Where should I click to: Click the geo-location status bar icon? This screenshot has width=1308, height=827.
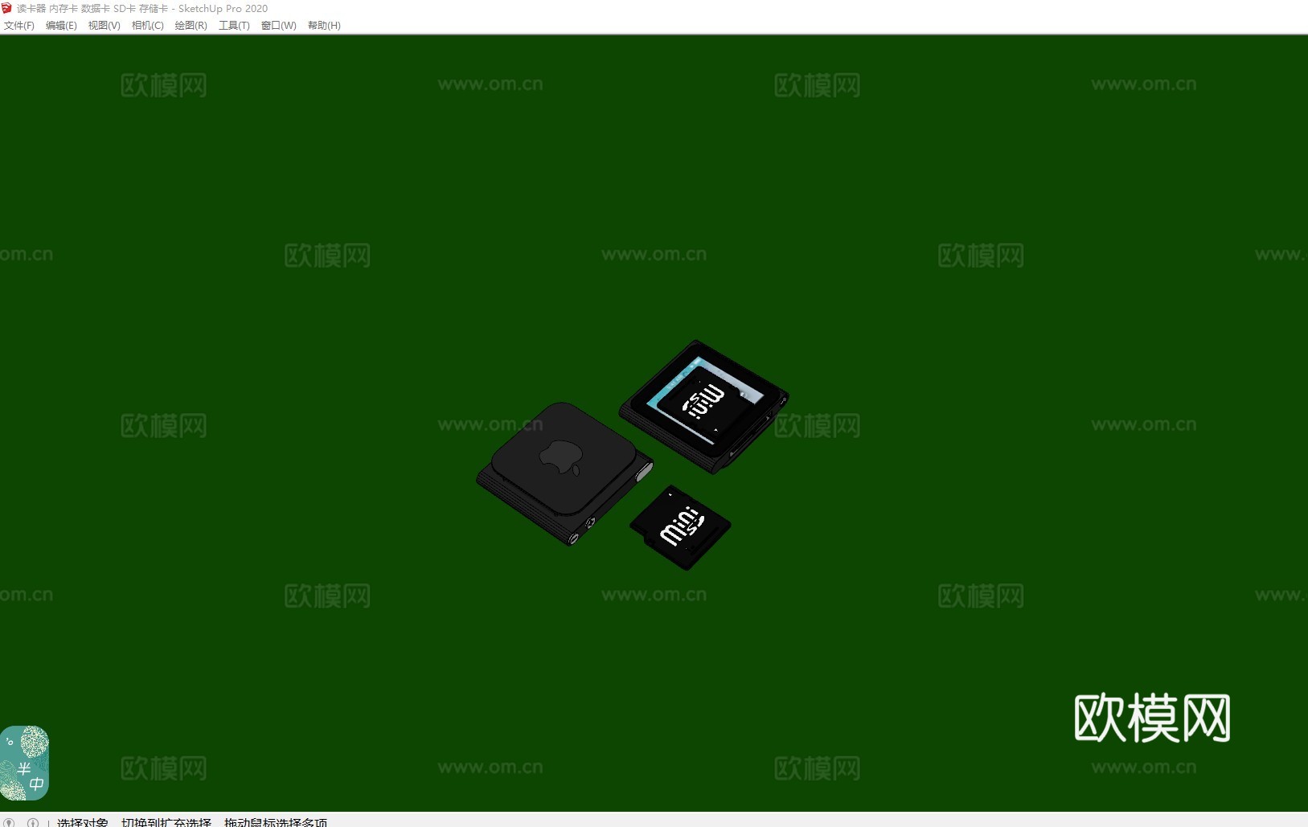point(10,822)
